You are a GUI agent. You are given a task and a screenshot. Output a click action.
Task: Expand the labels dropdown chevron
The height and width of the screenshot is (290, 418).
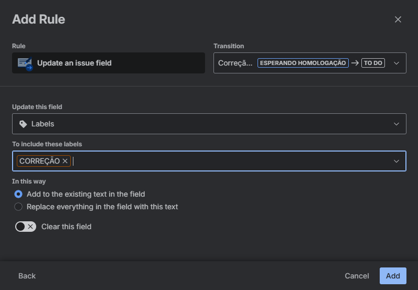tap(396, 162)
